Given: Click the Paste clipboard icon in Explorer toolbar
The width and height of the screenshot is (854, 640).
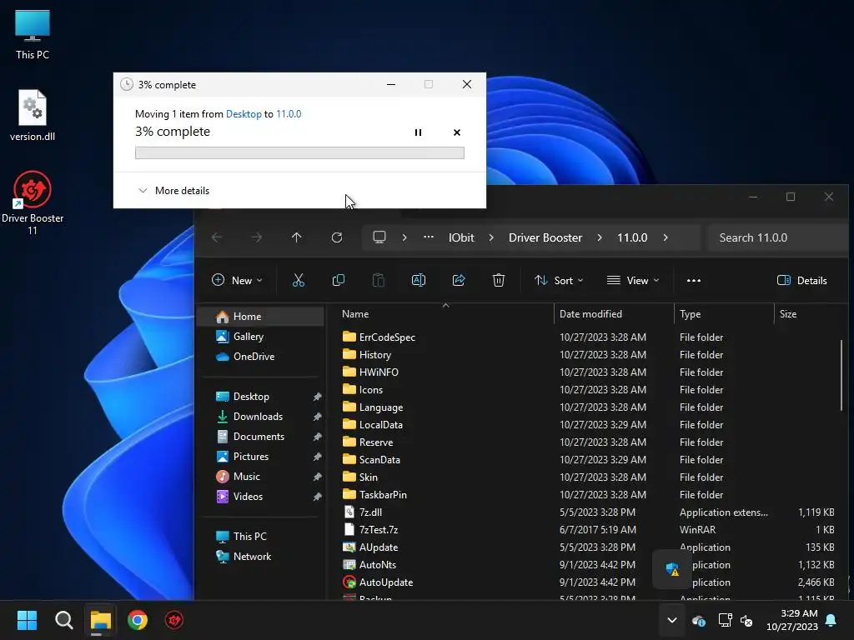Looking at the screenshot, I should pyautogui.click(x=378, y=280).
